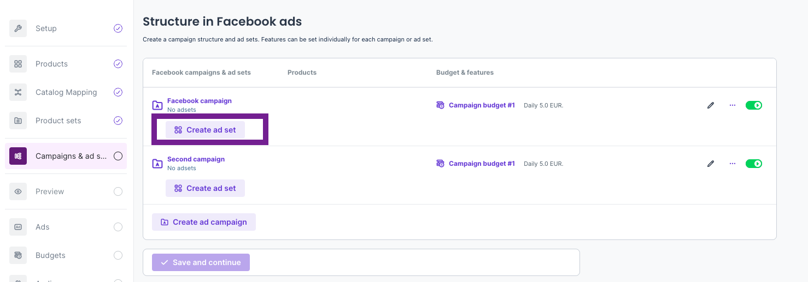This screenshot has height=282, width=808.
Task: Click Catalog Mapping completed checkmark circle
Action: point(118,92)
